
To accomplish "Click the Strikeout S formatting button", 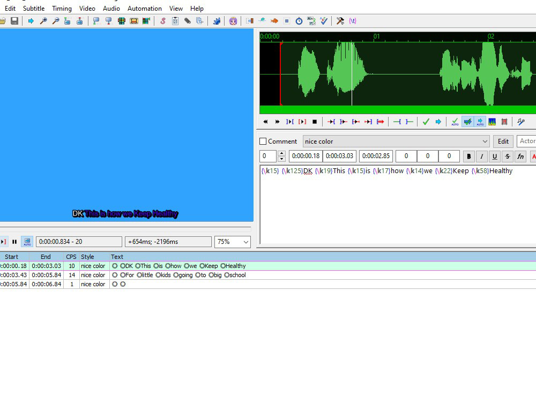I will pos(508,156).
